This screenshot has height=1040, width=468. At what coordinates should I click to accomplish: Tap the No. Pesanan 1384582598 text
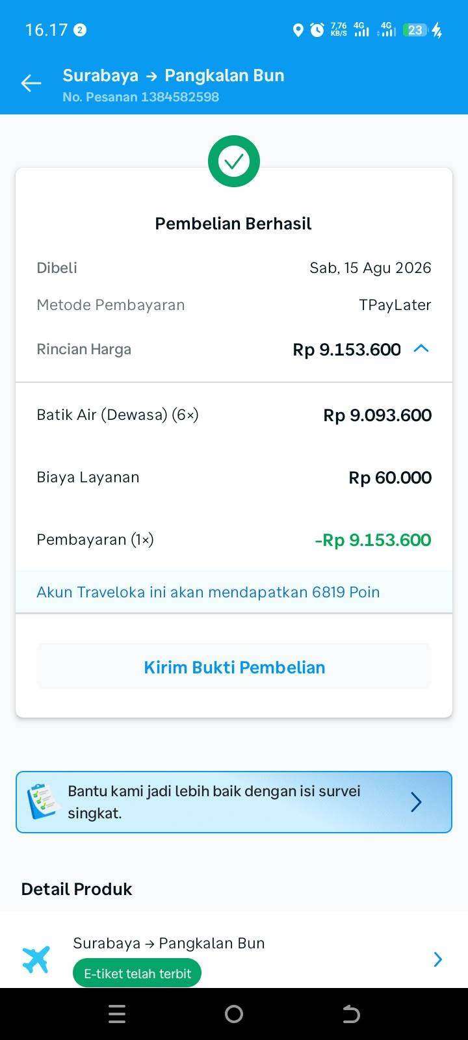140,97
